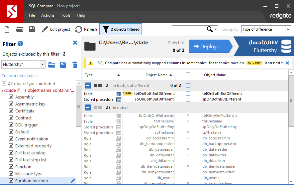Toggle the All object types included checkbox
The width and height of the screenshot is (294, 185).
point(4,83)
